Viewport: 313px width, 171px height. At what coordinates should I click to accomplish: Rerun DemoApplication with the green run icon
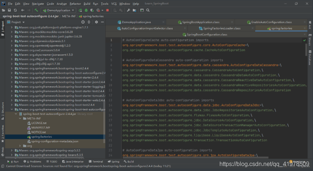click(x=80, y=10)
